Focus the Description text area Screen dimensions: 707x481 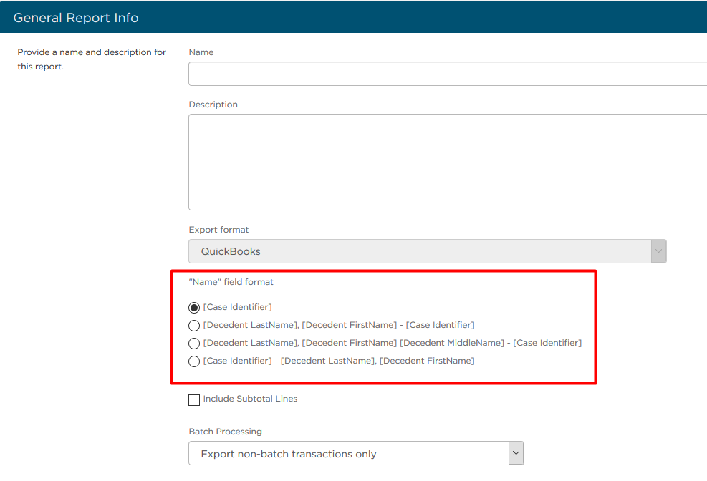(x=447, y=162)
